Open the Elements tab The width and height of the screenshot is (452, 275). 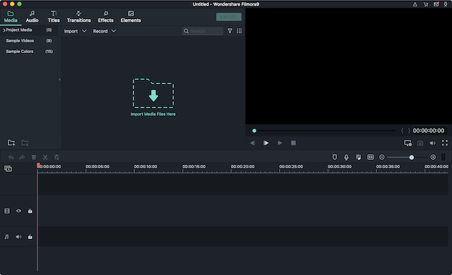coord(131,17)
